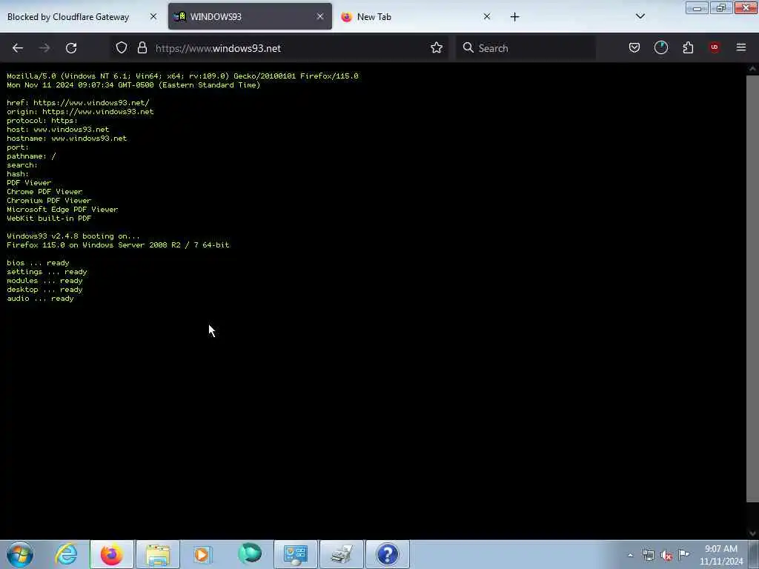The height and width of the screenshot is (569, 759).
Task: Open the Extensions puzzle icon
Action: (x=688, y=48)
